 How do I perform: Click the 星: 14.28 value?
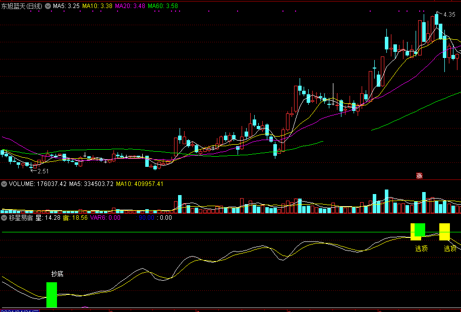pyautogui.click(x=48, y=218)
